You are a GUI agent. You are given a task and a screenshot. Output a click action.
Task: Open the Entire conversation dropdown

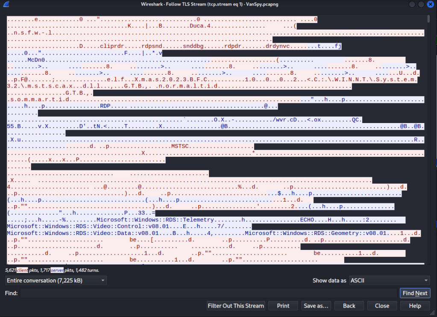[x=56, y=281]
